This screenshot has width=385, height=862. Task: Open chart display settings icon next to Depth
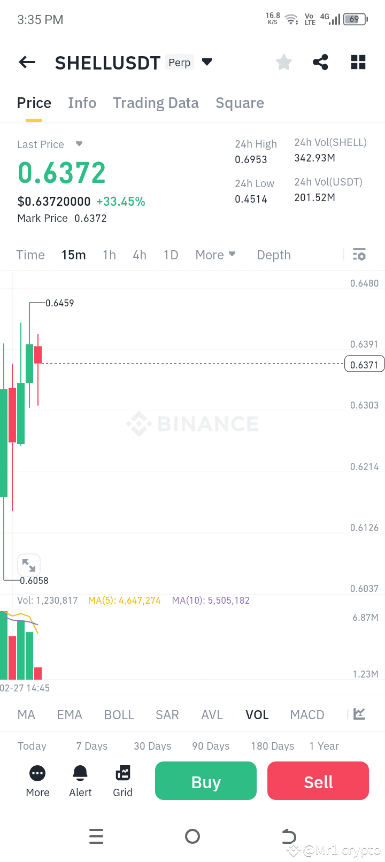359,255
